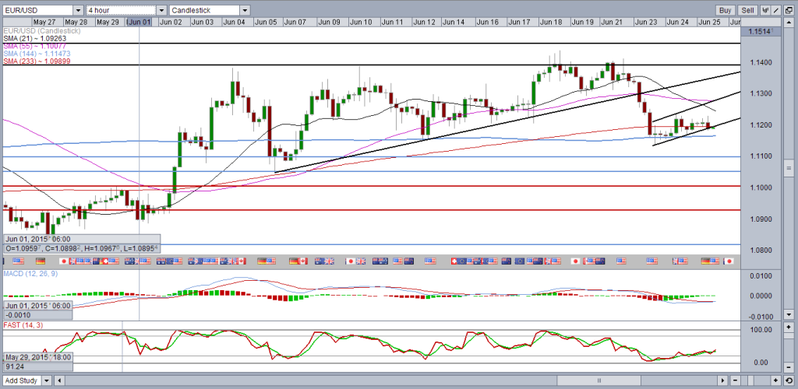
Task: Click the Candlestick chart type field
Action: [205, 10]
